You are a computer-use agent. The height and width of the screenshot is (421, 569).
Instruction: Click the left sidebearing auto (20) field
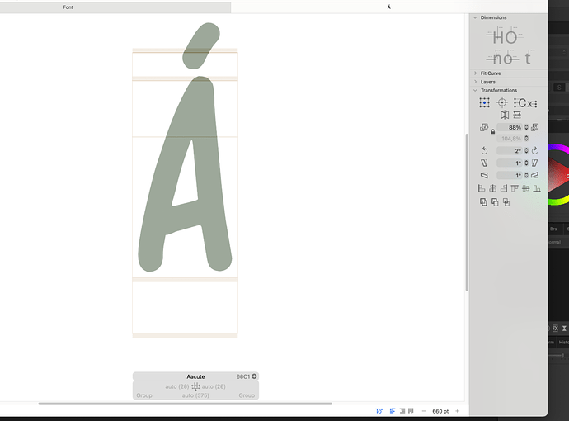point(177,386)
